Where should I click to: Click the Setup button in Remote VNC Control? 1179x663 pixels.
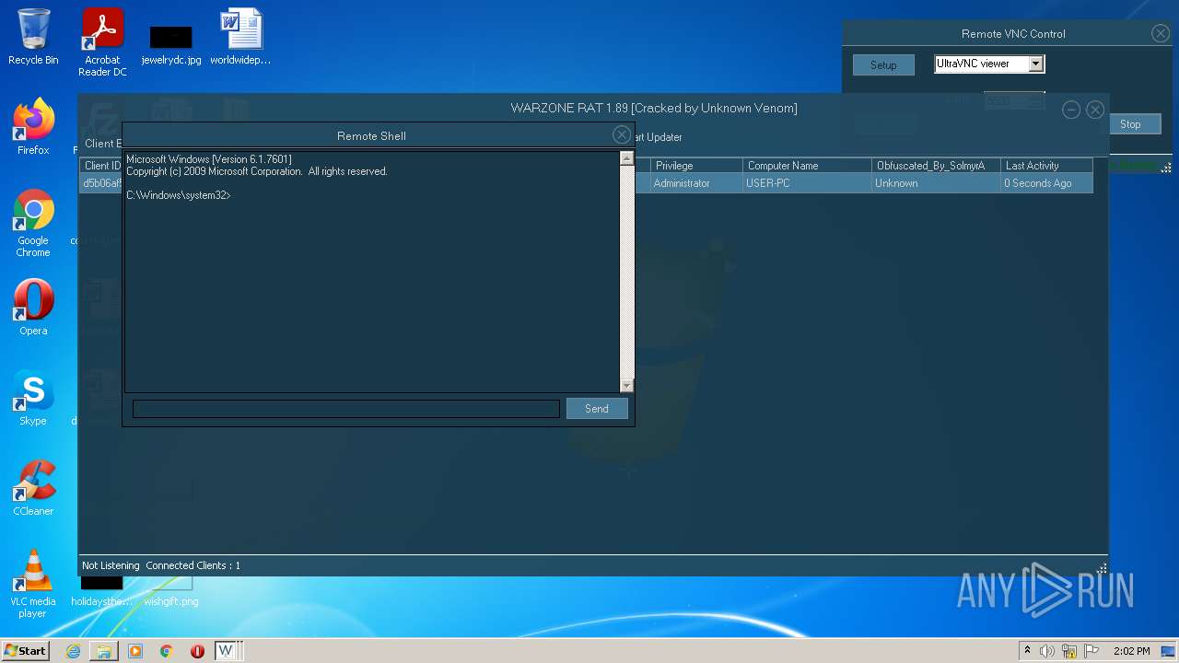[883, 65]
